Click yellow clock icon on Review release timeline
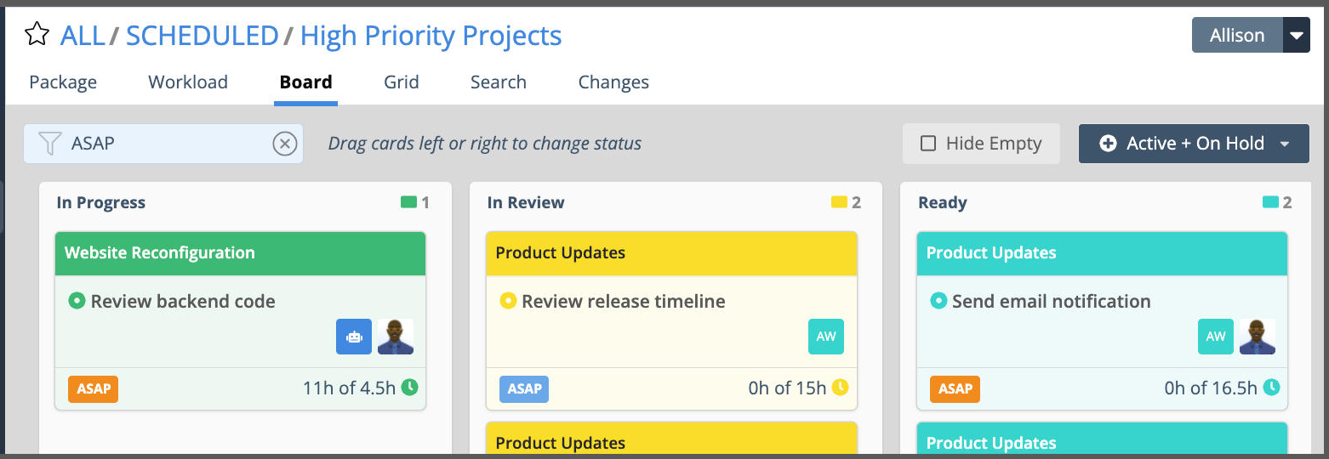Image resolution: width=1329 pixels, height=459 pixels. point(841,388)
